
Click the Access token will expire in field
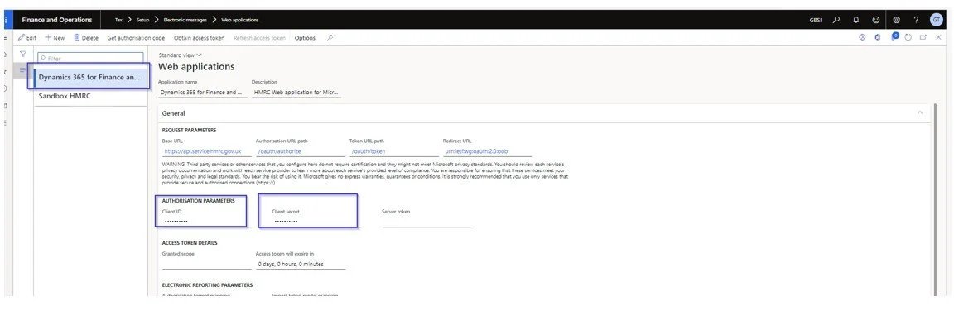[x=301, y=264]
